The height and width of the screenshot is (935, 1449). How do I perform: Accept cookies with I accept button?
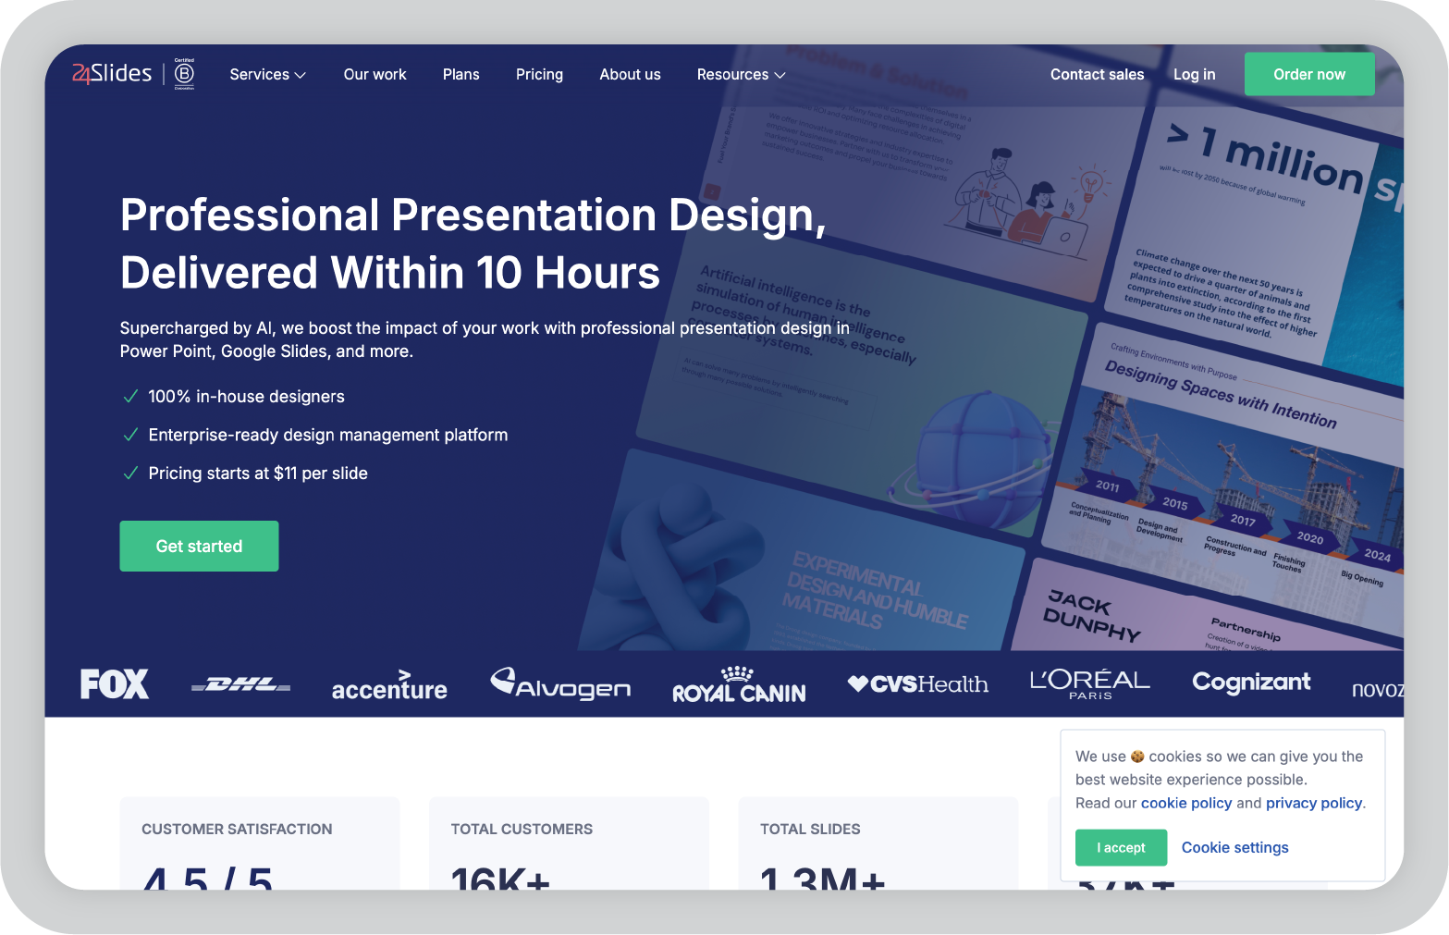[1121, 847]
